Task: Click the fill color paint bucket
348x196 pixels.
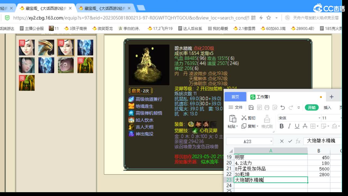Action: (334, 126)
